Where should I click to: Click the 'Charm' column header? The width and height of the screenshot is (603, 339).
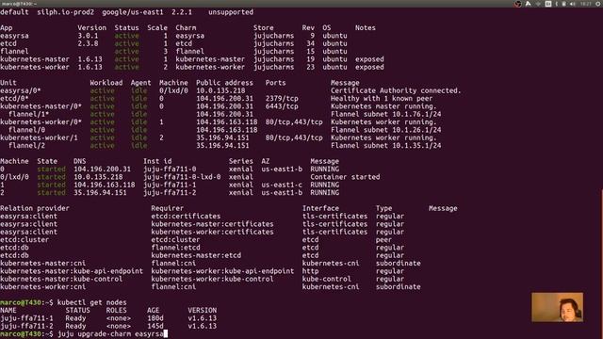point(186,27)
